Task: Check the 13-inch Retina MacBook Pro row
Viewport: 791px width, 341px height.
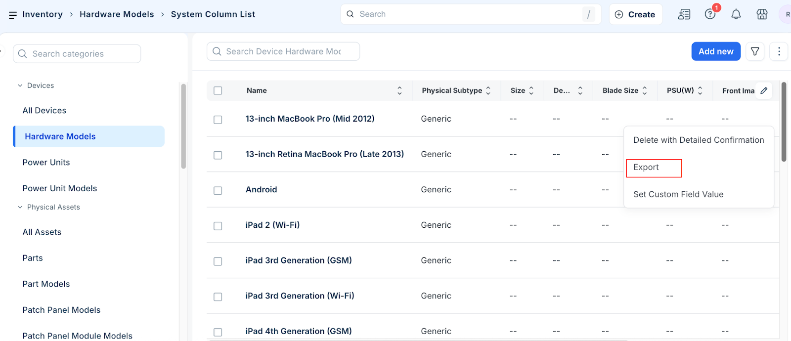Action: coord(218,155)
